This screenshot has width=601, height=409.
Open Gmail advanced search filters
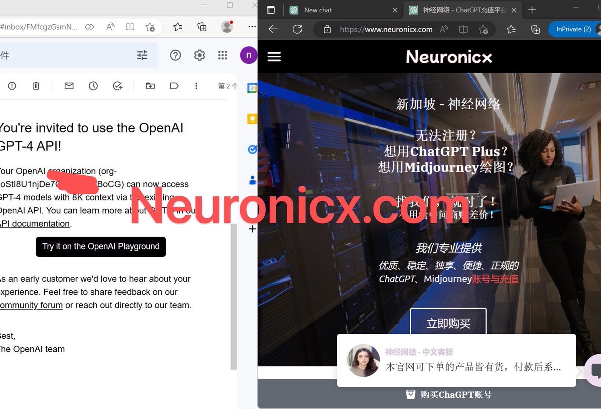(x=142, y=55)
